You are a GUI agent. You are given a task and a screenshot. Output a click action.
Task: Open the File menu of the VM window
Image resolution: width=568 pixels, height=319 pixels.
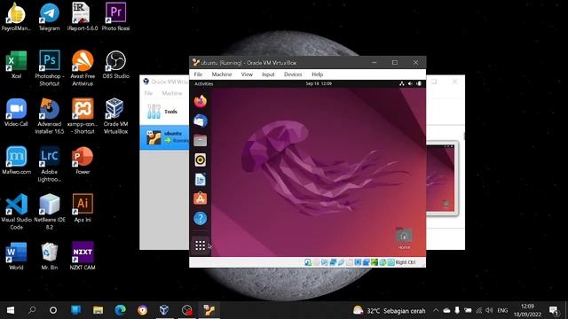(198, 74)
